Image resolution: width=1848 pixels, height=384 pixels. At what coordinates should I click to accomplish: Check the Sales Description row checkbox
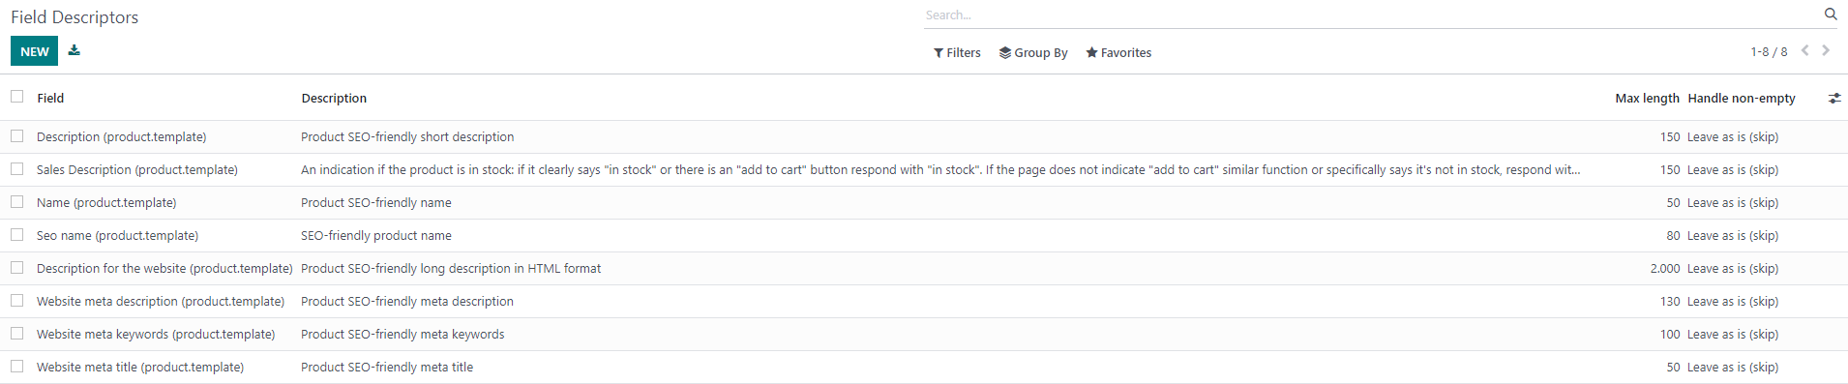click(17, 169)
